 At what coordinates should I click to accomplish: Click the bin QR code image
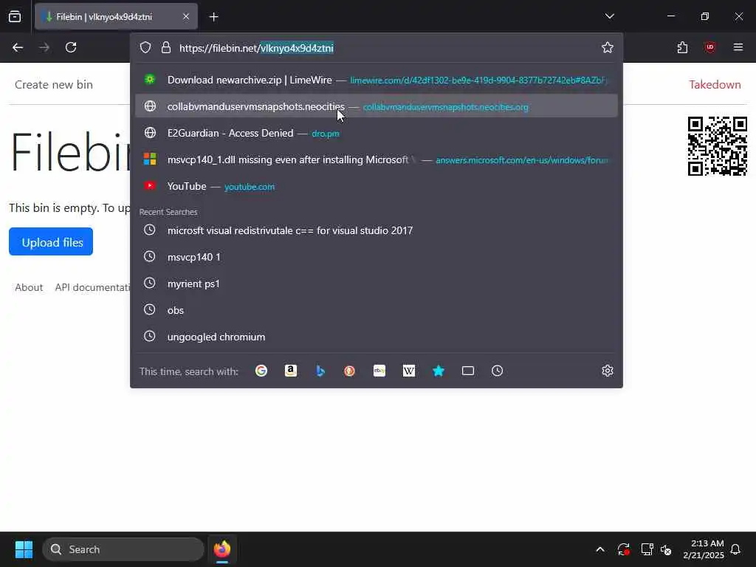718,146
